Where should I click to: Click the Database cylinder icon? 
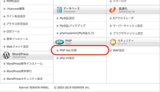click(59, 10)
